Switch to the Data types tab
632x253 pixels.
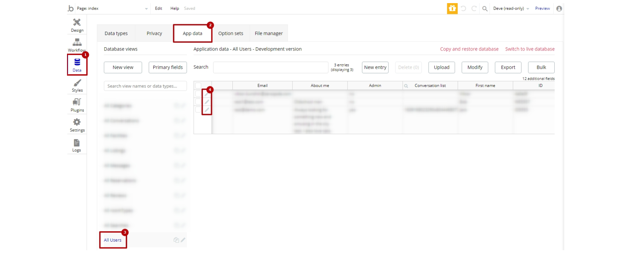[116, 34]
